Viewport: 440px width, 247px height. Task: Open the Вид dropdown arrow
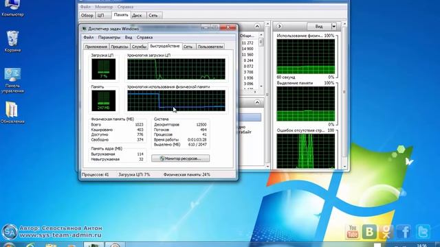[x=333, y=26]
